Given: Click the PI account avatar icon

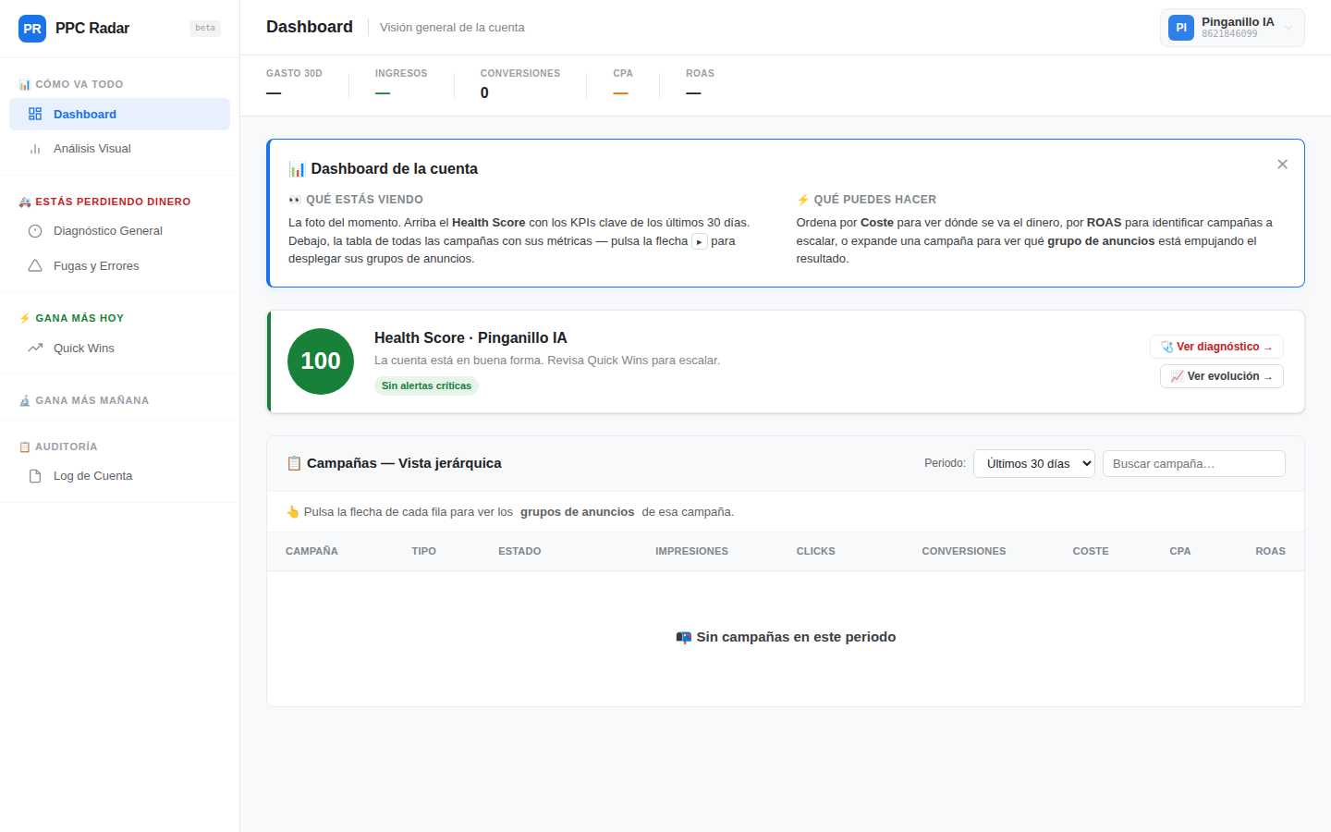Looking at the screenshot, I should 1181,28.
